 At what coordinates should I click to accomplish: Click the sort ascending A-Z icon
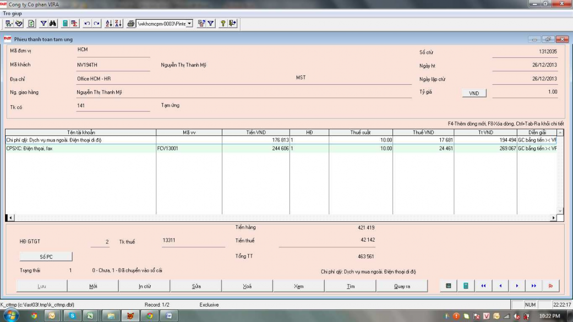coord(108,24)
